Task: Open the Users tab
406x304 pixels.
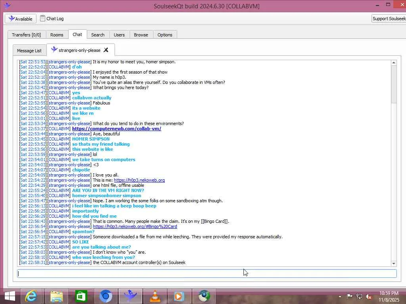Action: [x=119, y=35]
